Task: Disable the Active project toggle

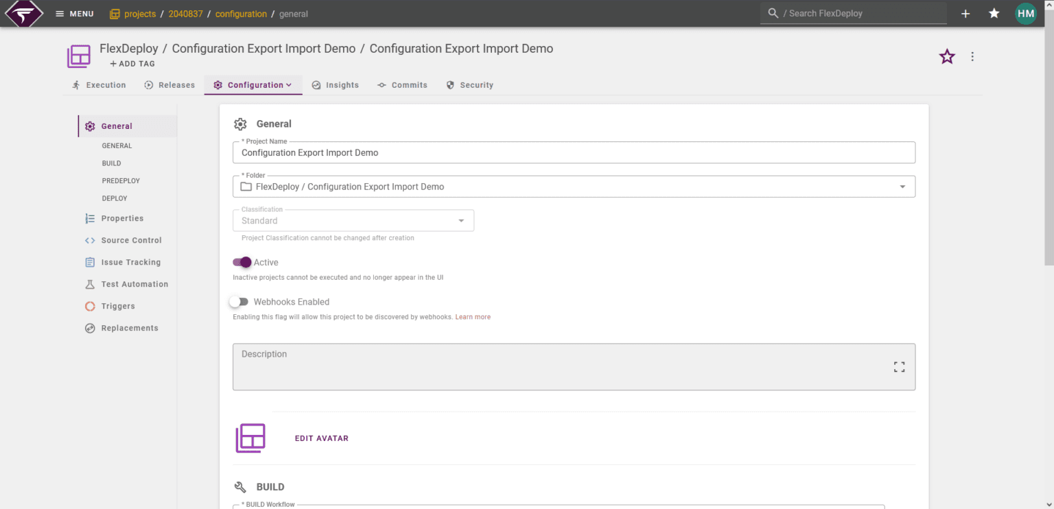Action: coord(242,262)
